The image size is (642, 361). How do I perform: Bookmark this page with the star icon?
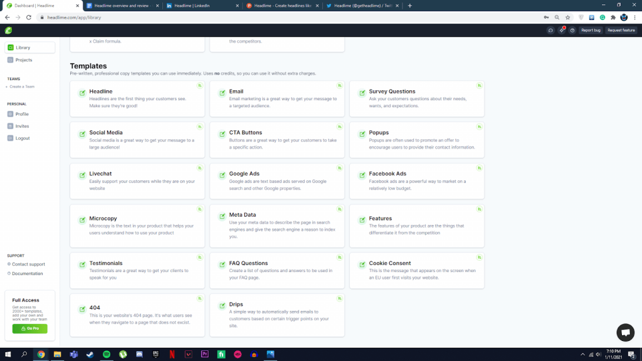[x=568, y=18]
